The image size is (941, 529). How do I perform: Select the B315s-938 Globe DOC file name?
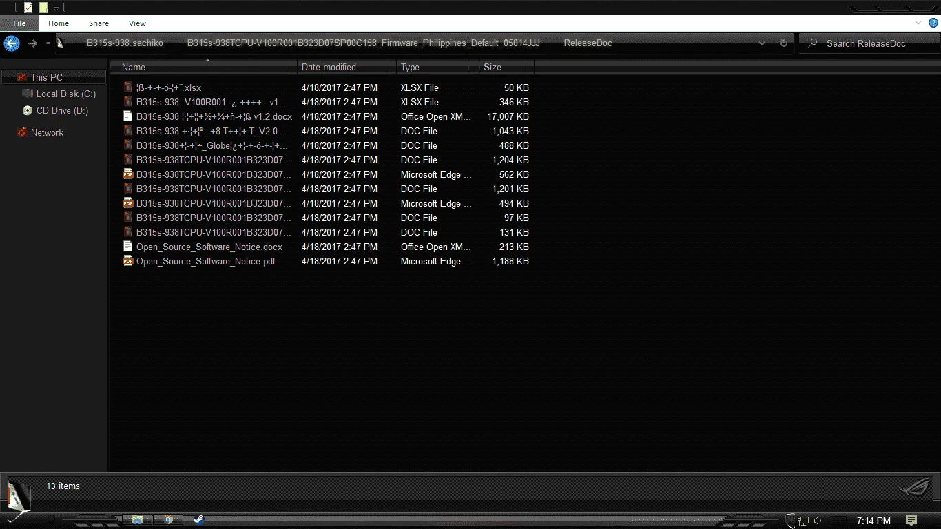coord(212,145)
